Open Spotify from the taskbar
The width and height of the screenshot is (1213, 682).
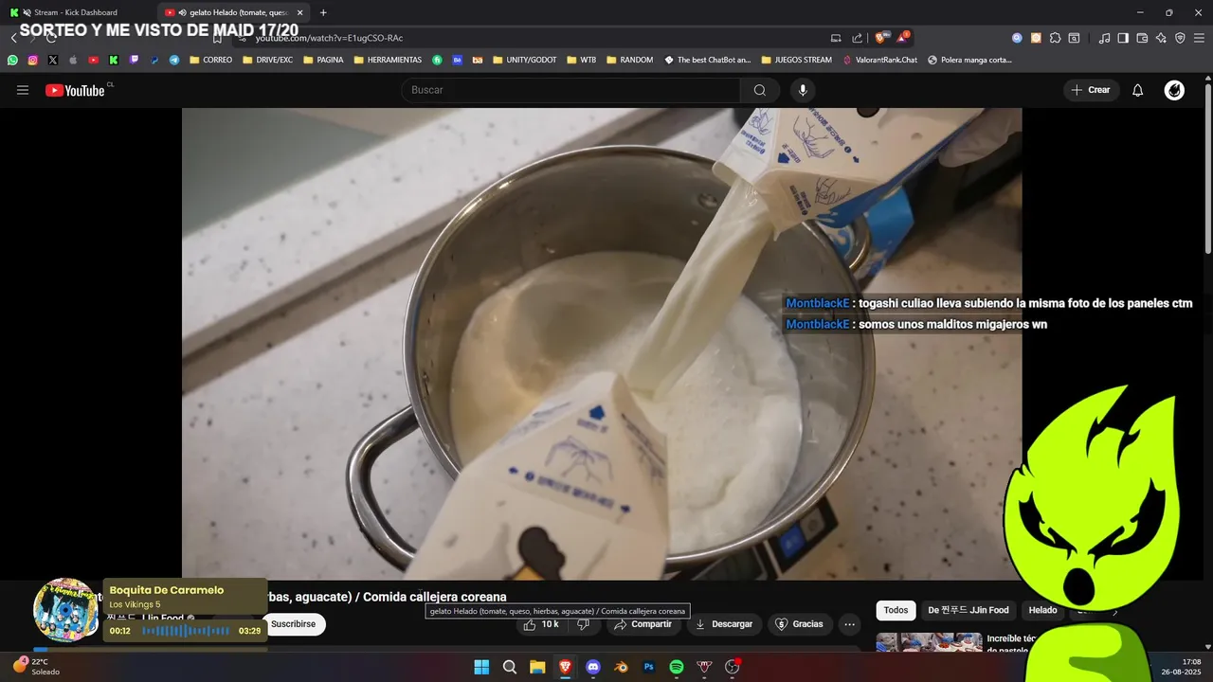click(677, 667)
